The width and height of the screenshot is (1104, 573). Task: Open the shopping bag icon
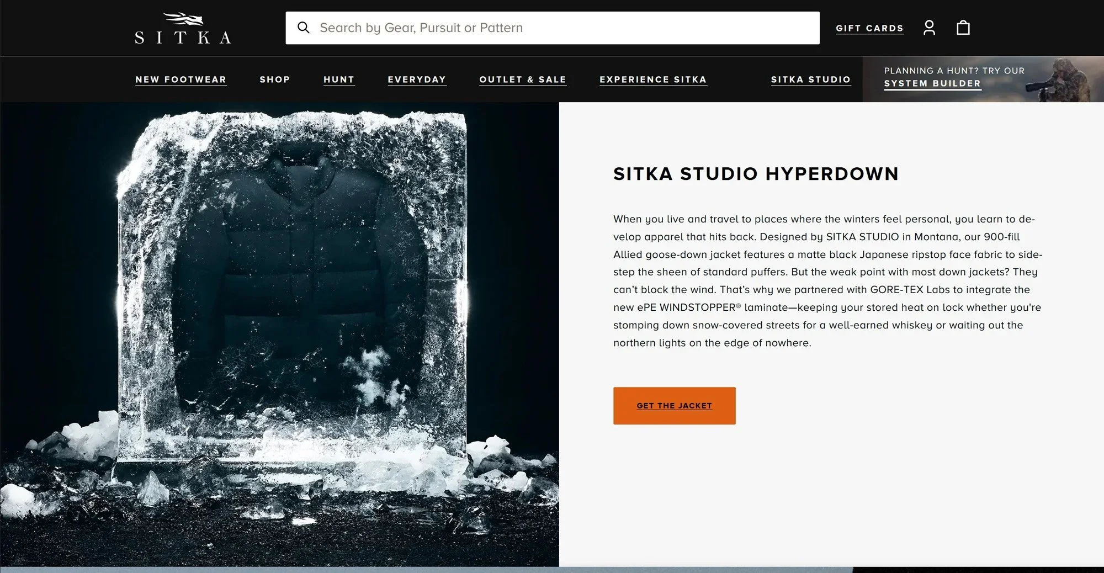[x=963, y=28]
